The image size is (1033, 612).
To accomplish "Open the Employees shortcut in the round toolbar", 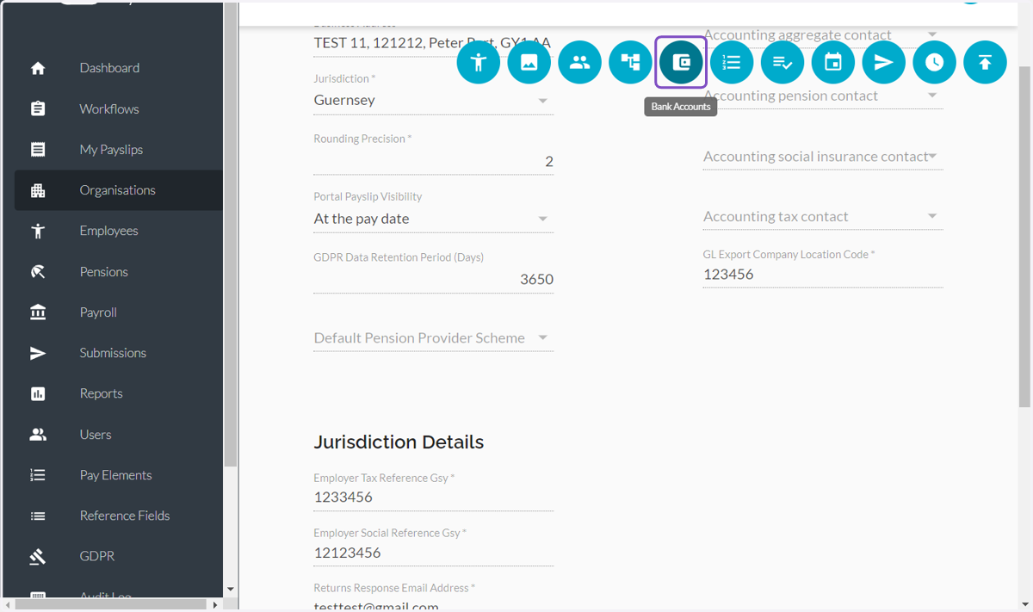I will pyautogui.click(x=479, y=62).
